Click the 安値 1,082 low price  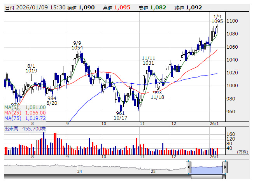click(x=152, y=8)
